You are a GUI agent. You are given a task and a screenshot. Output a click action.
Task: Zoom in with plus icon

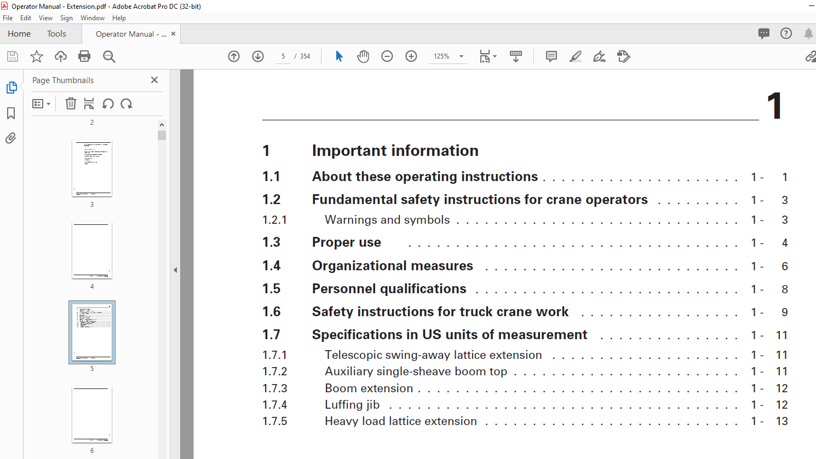point(411,56)
